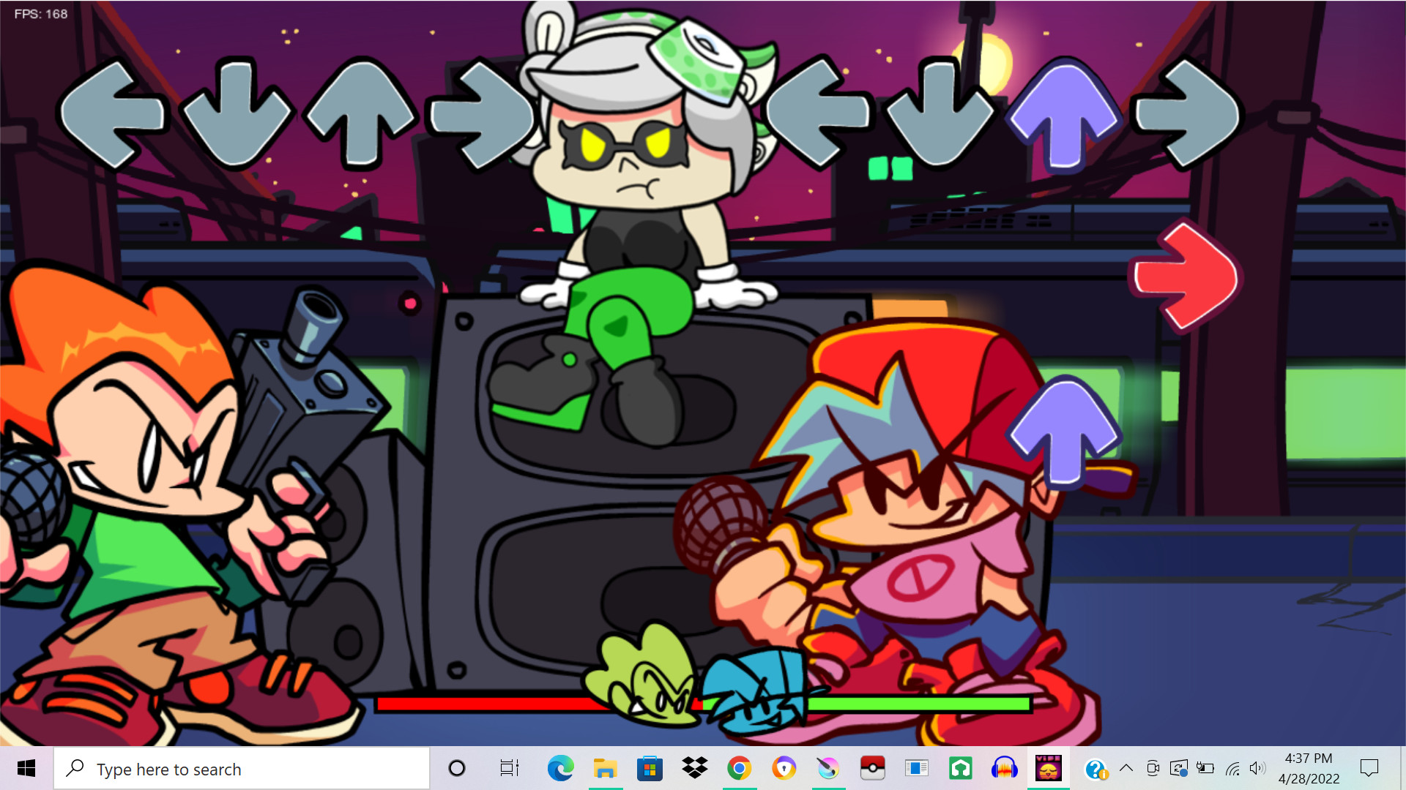The image size is (1406, 790).
Task: Launch Google Chrome
Action: [740, 769]
